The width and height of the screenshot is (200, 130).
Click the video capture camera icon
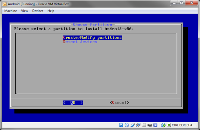click(150, 125)
